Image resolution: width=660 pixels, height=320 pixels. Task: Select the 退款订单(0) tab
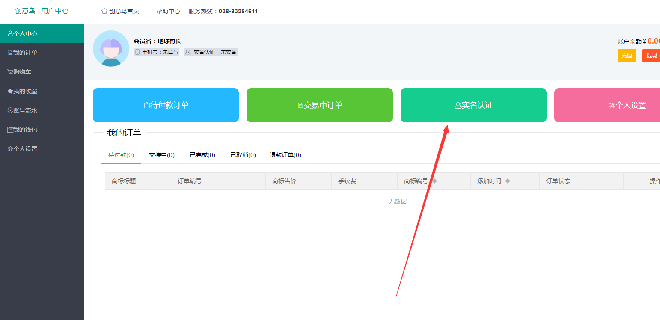tap(285, 155)
